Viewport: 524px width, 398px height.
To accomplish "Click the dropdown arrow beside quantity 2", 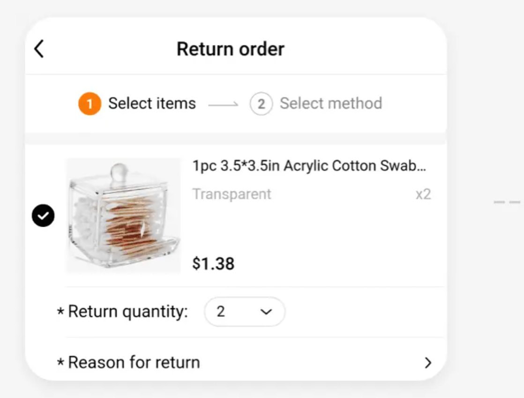I will 266,312.
